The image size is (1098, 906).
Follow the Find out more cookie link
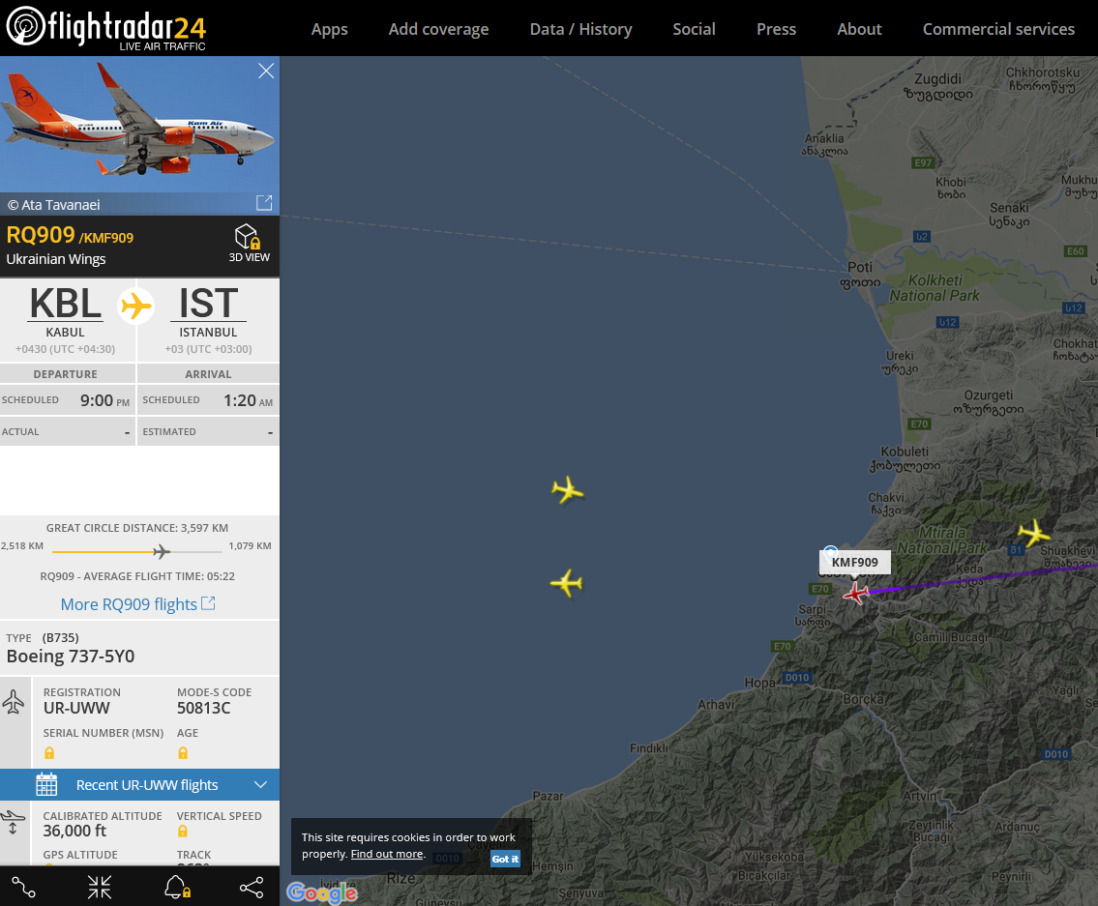pos(387,854)
